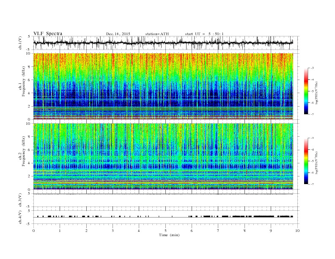Click the ch.2 PSD color scale bar
The height and width of the screenshot is (259, 335).
306,161
